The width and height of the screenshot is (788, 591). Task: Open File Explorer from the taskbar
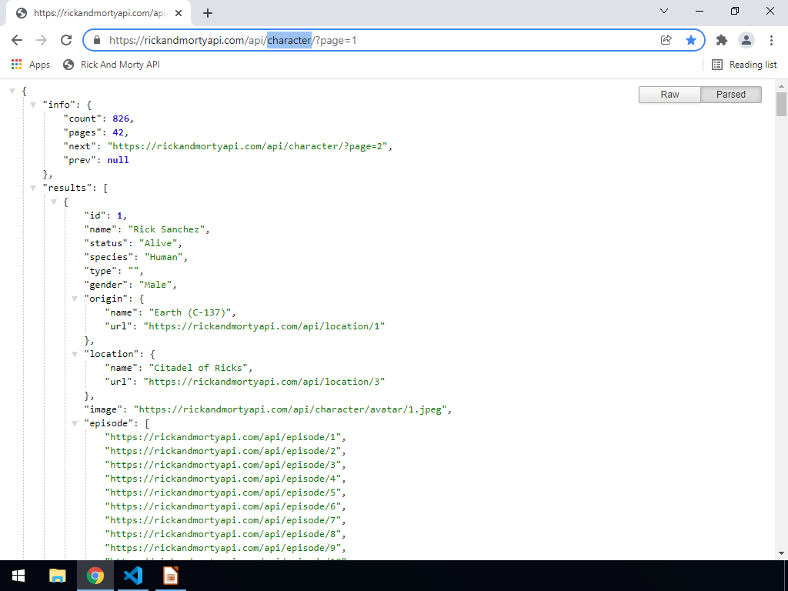click(57, 576)
